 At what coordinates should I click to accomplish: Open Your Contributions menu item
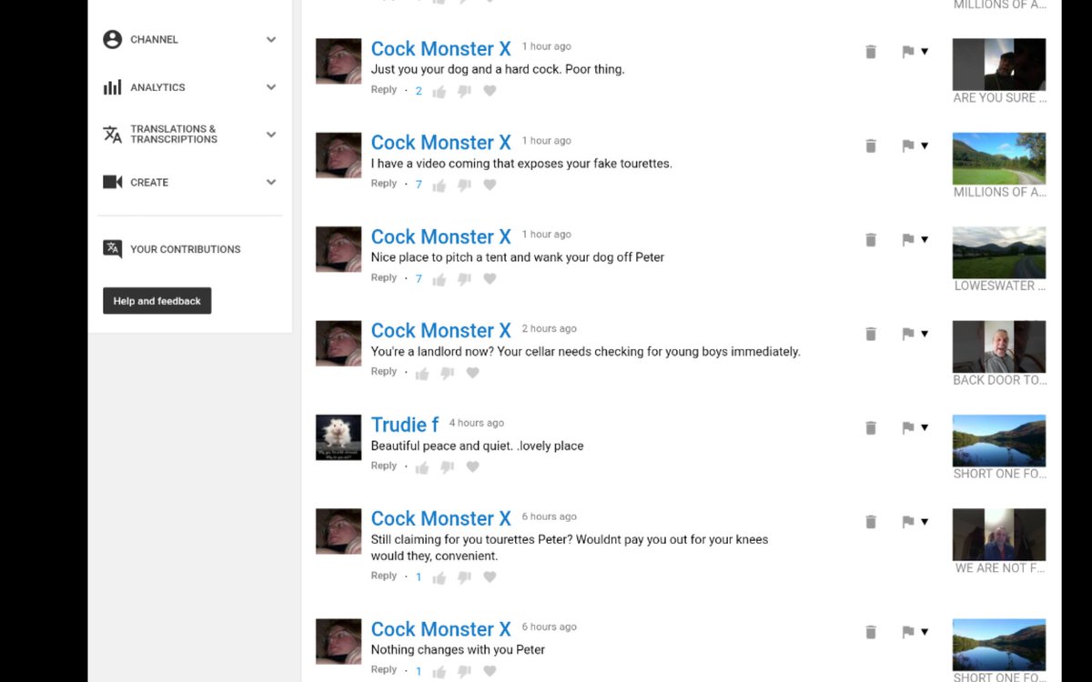[x=186, y=249]
